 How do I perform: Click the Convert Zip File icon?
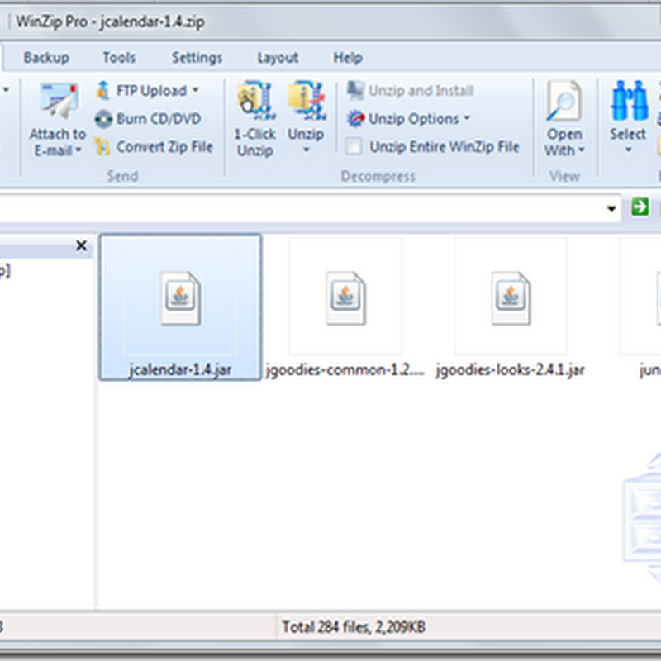[x=102, y=147]
